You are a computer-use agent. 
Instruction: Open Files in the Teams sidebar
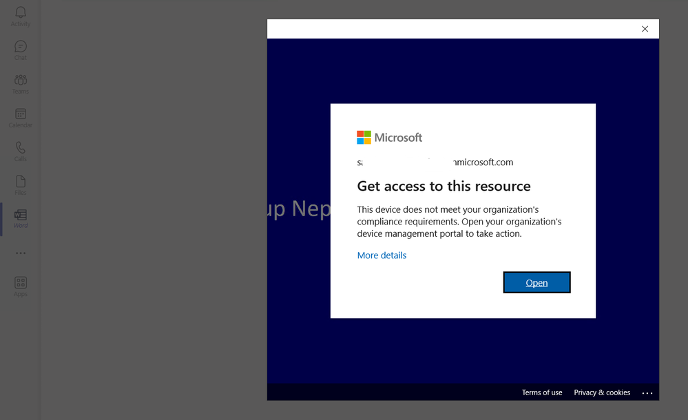21,185
